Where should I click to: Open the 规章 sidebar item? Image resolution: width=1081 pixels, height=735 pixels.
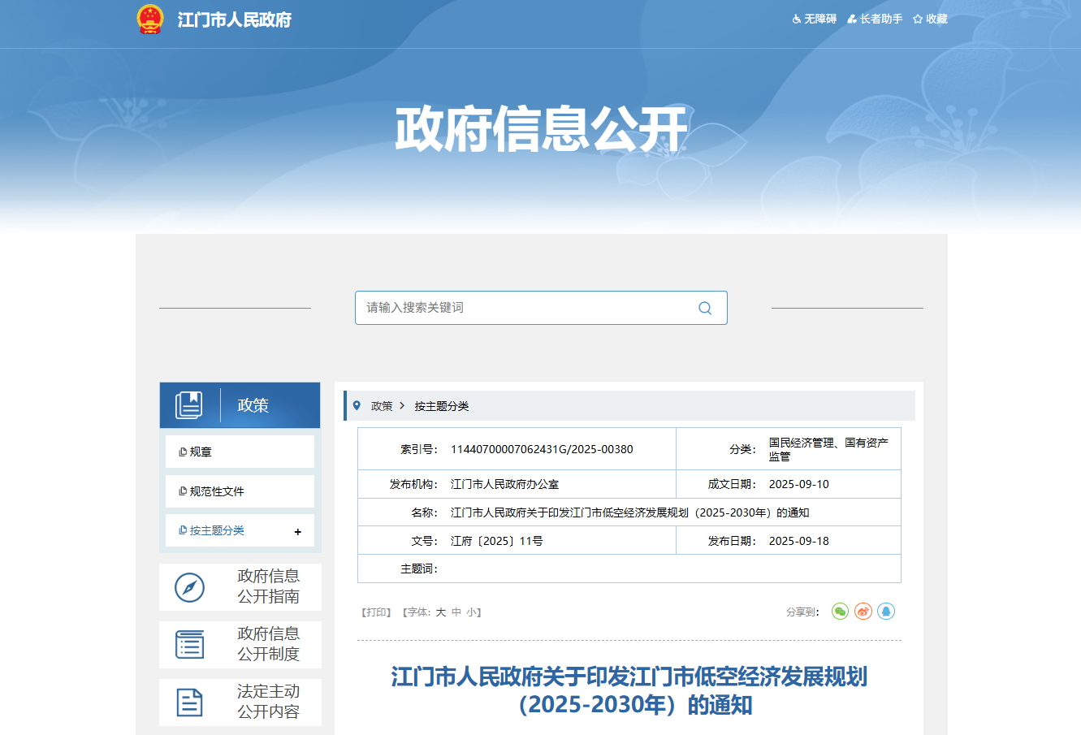click(x=201, y=452)
